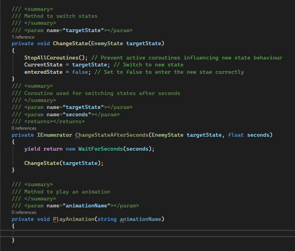This screenshot has height=251, width=295.
Task: Click ChangeStateAfterSeconds method name in declaration
Action: coord(112,135)
